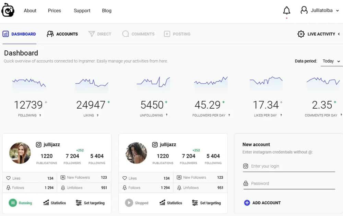343x216 pixels.
Task: Click the Dashboard grid icon
Action: [x=6, y=34]
